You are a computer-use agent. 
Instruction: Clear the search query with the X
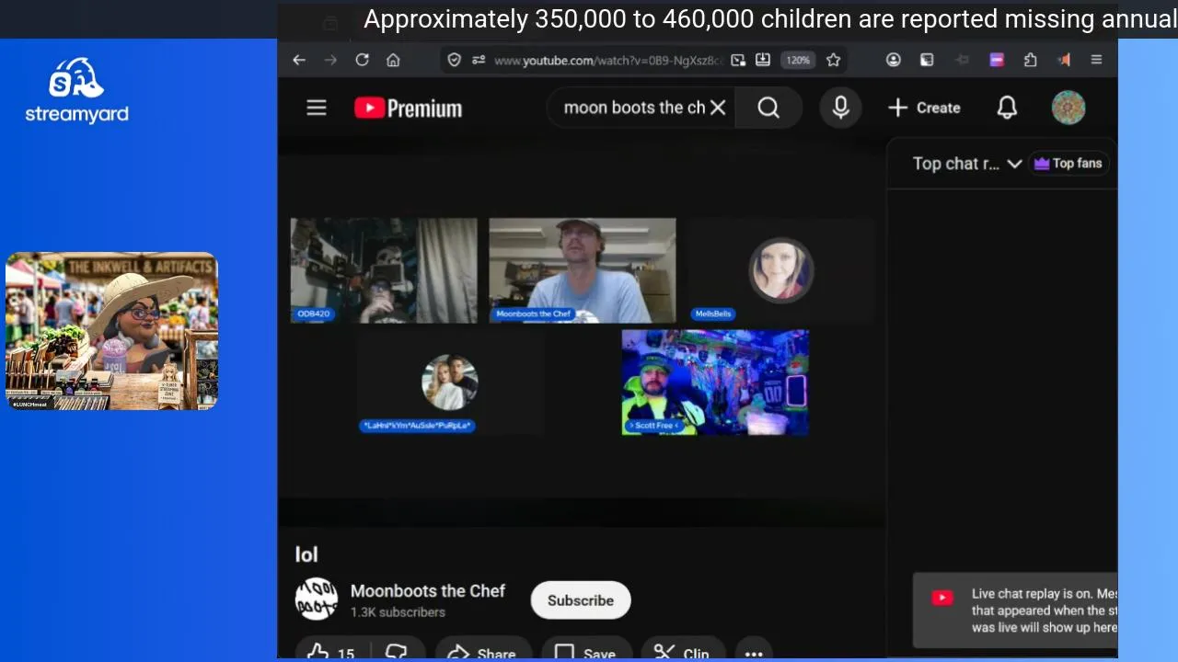(718, 108)
